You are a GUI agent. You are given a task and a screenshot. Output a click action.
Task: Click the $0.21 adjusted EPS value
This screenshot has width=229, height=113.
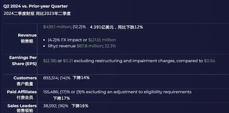[68, 61]
